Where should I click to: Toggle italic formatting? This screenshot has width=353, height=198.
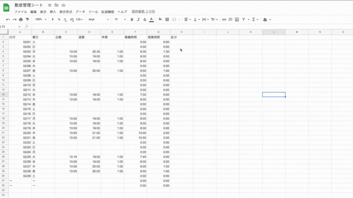[138, 20]
